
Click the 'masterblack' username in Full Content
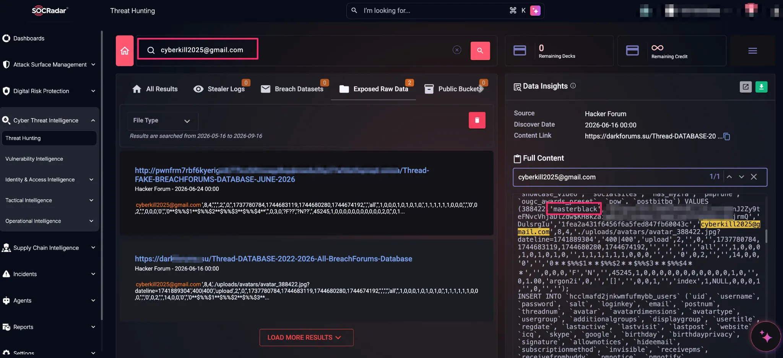point(575,209)
